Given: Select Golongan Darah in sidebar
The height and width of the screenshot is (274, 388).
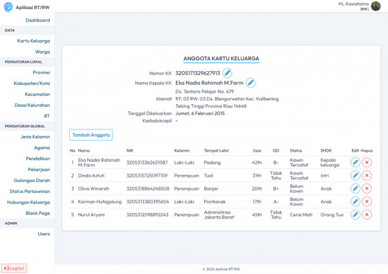Looking at the screenshot, I should [32, 181].
